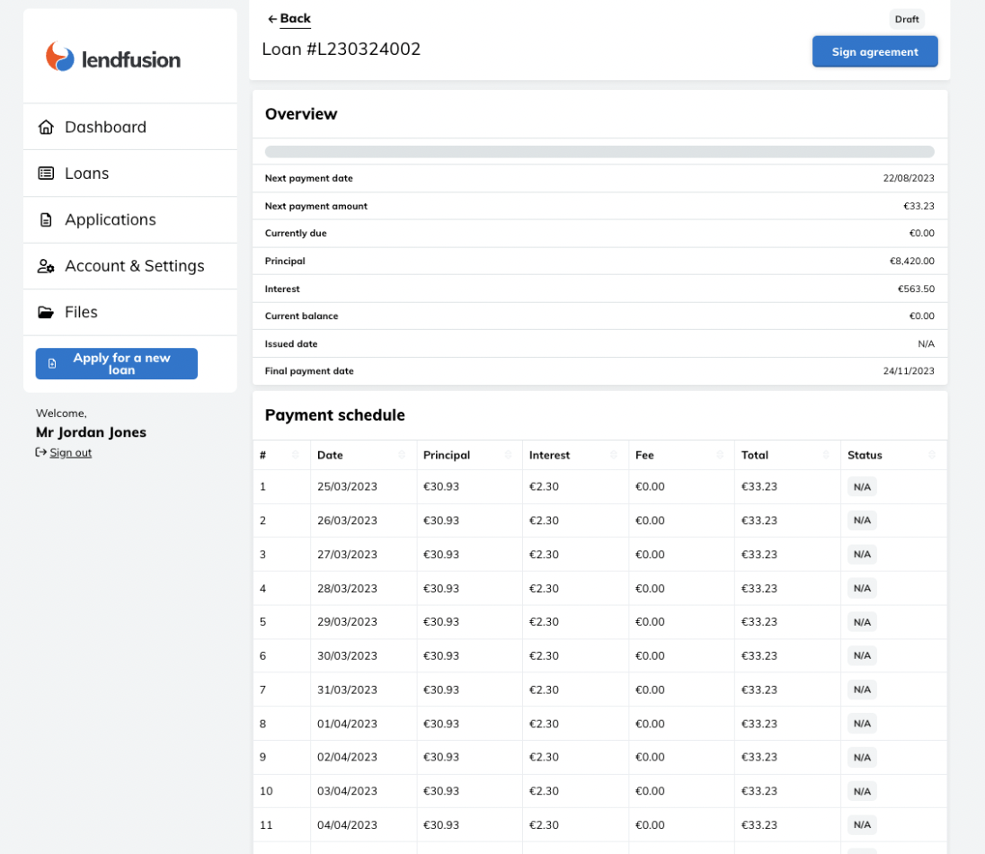This screenshot has width=985, height=854.
Task: Click the lendfusion logo
Action: [113, 58]
